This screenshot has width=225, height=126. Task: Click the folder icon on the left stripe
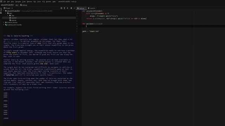tap(1, 13)
